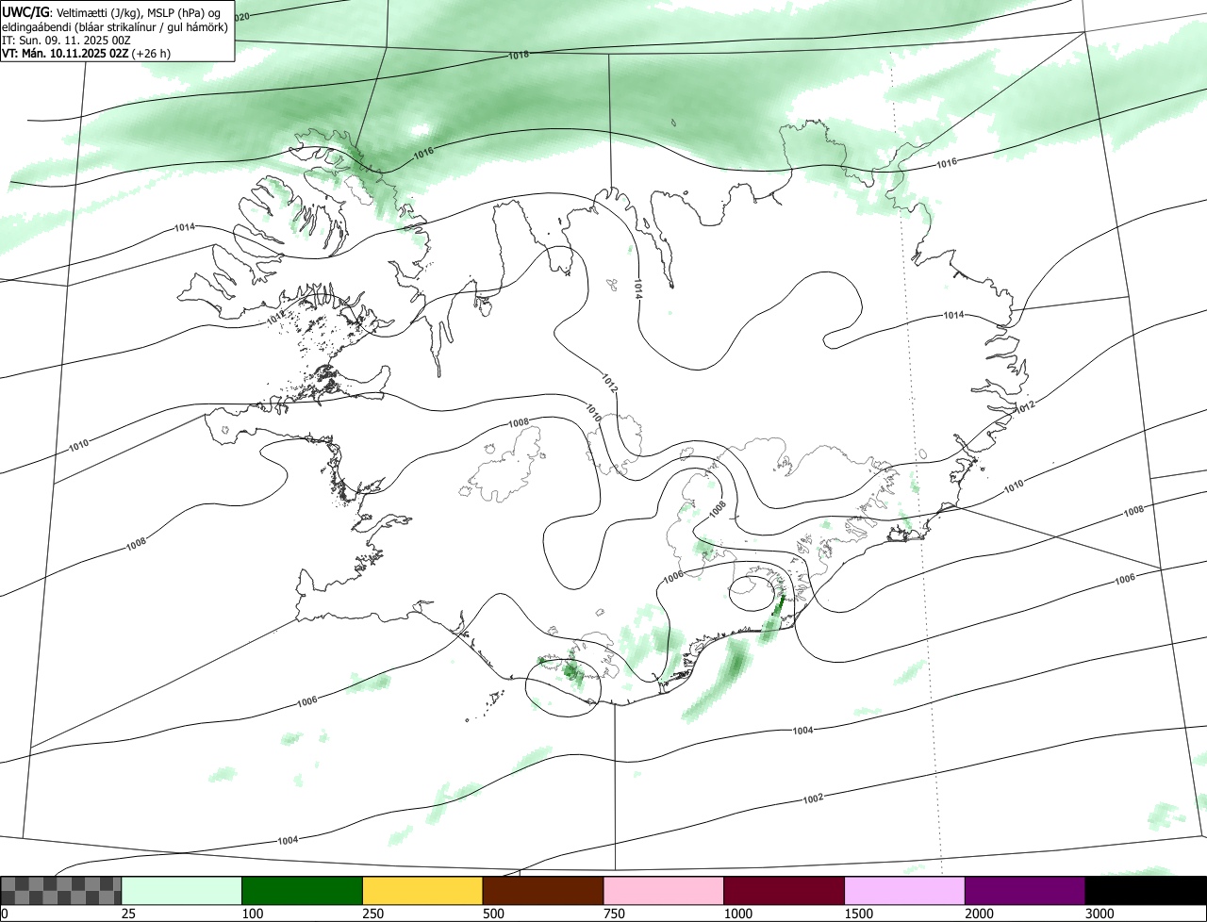This screenshot has width=1207, height=922.
Task: Select the brown 500–750 legend swatch
Action: point(543,891)
